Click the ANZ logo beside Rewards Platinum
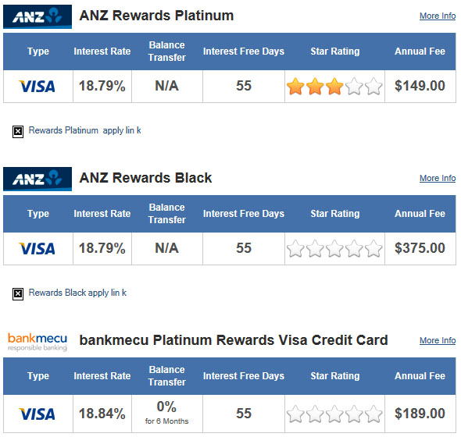Screen dimensions: 461x437 click(x=38, y=16)
